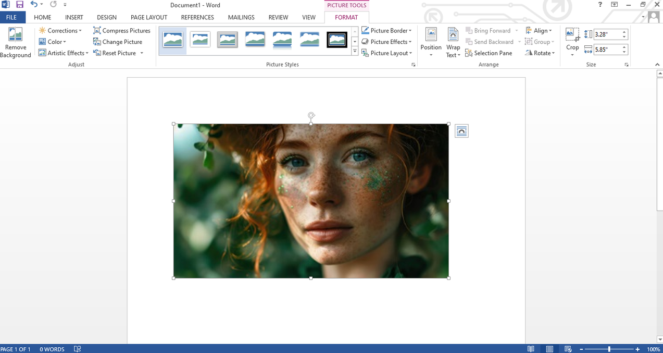Switch to Print Layout view

(549, 349)
